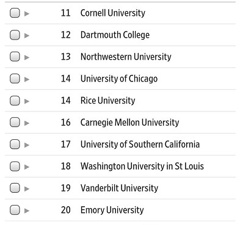Select the Carnegie Mellon University checkbox
The height and width of the screenshot is (225, 243).
[15, 122]
